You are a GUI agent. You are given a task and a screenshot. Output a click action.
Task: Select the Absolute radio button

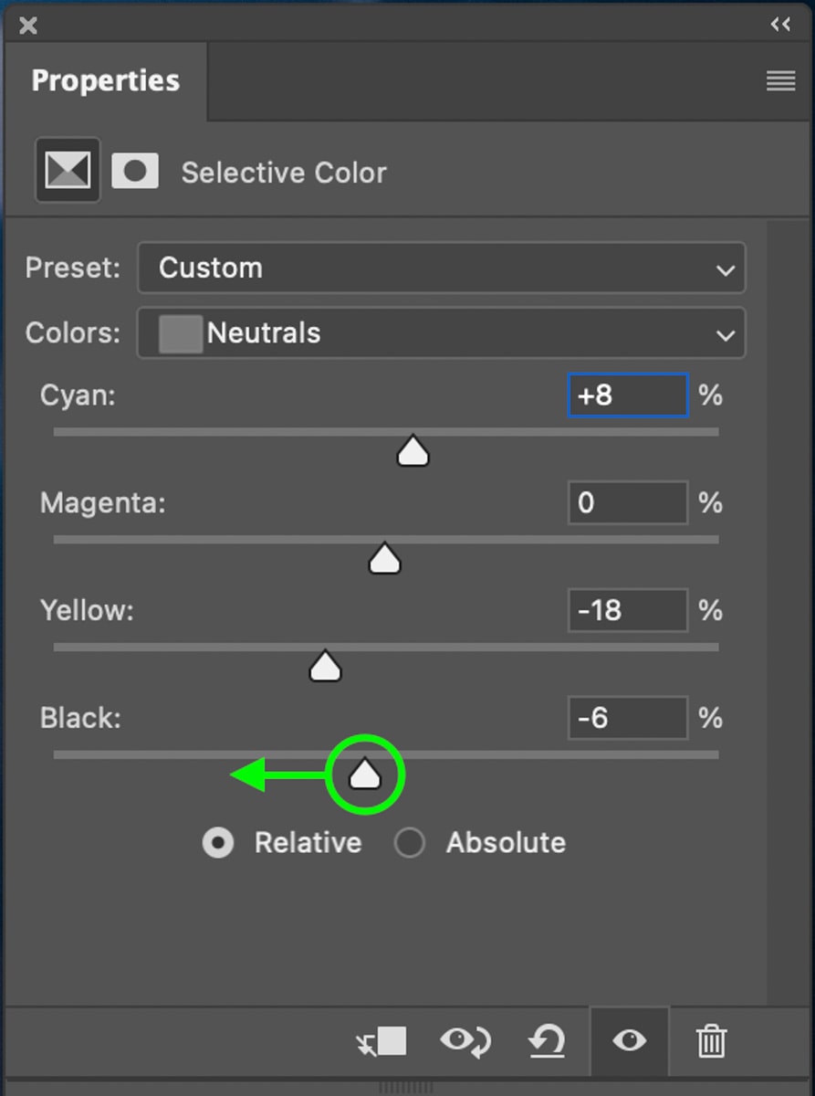click(409, 843)
